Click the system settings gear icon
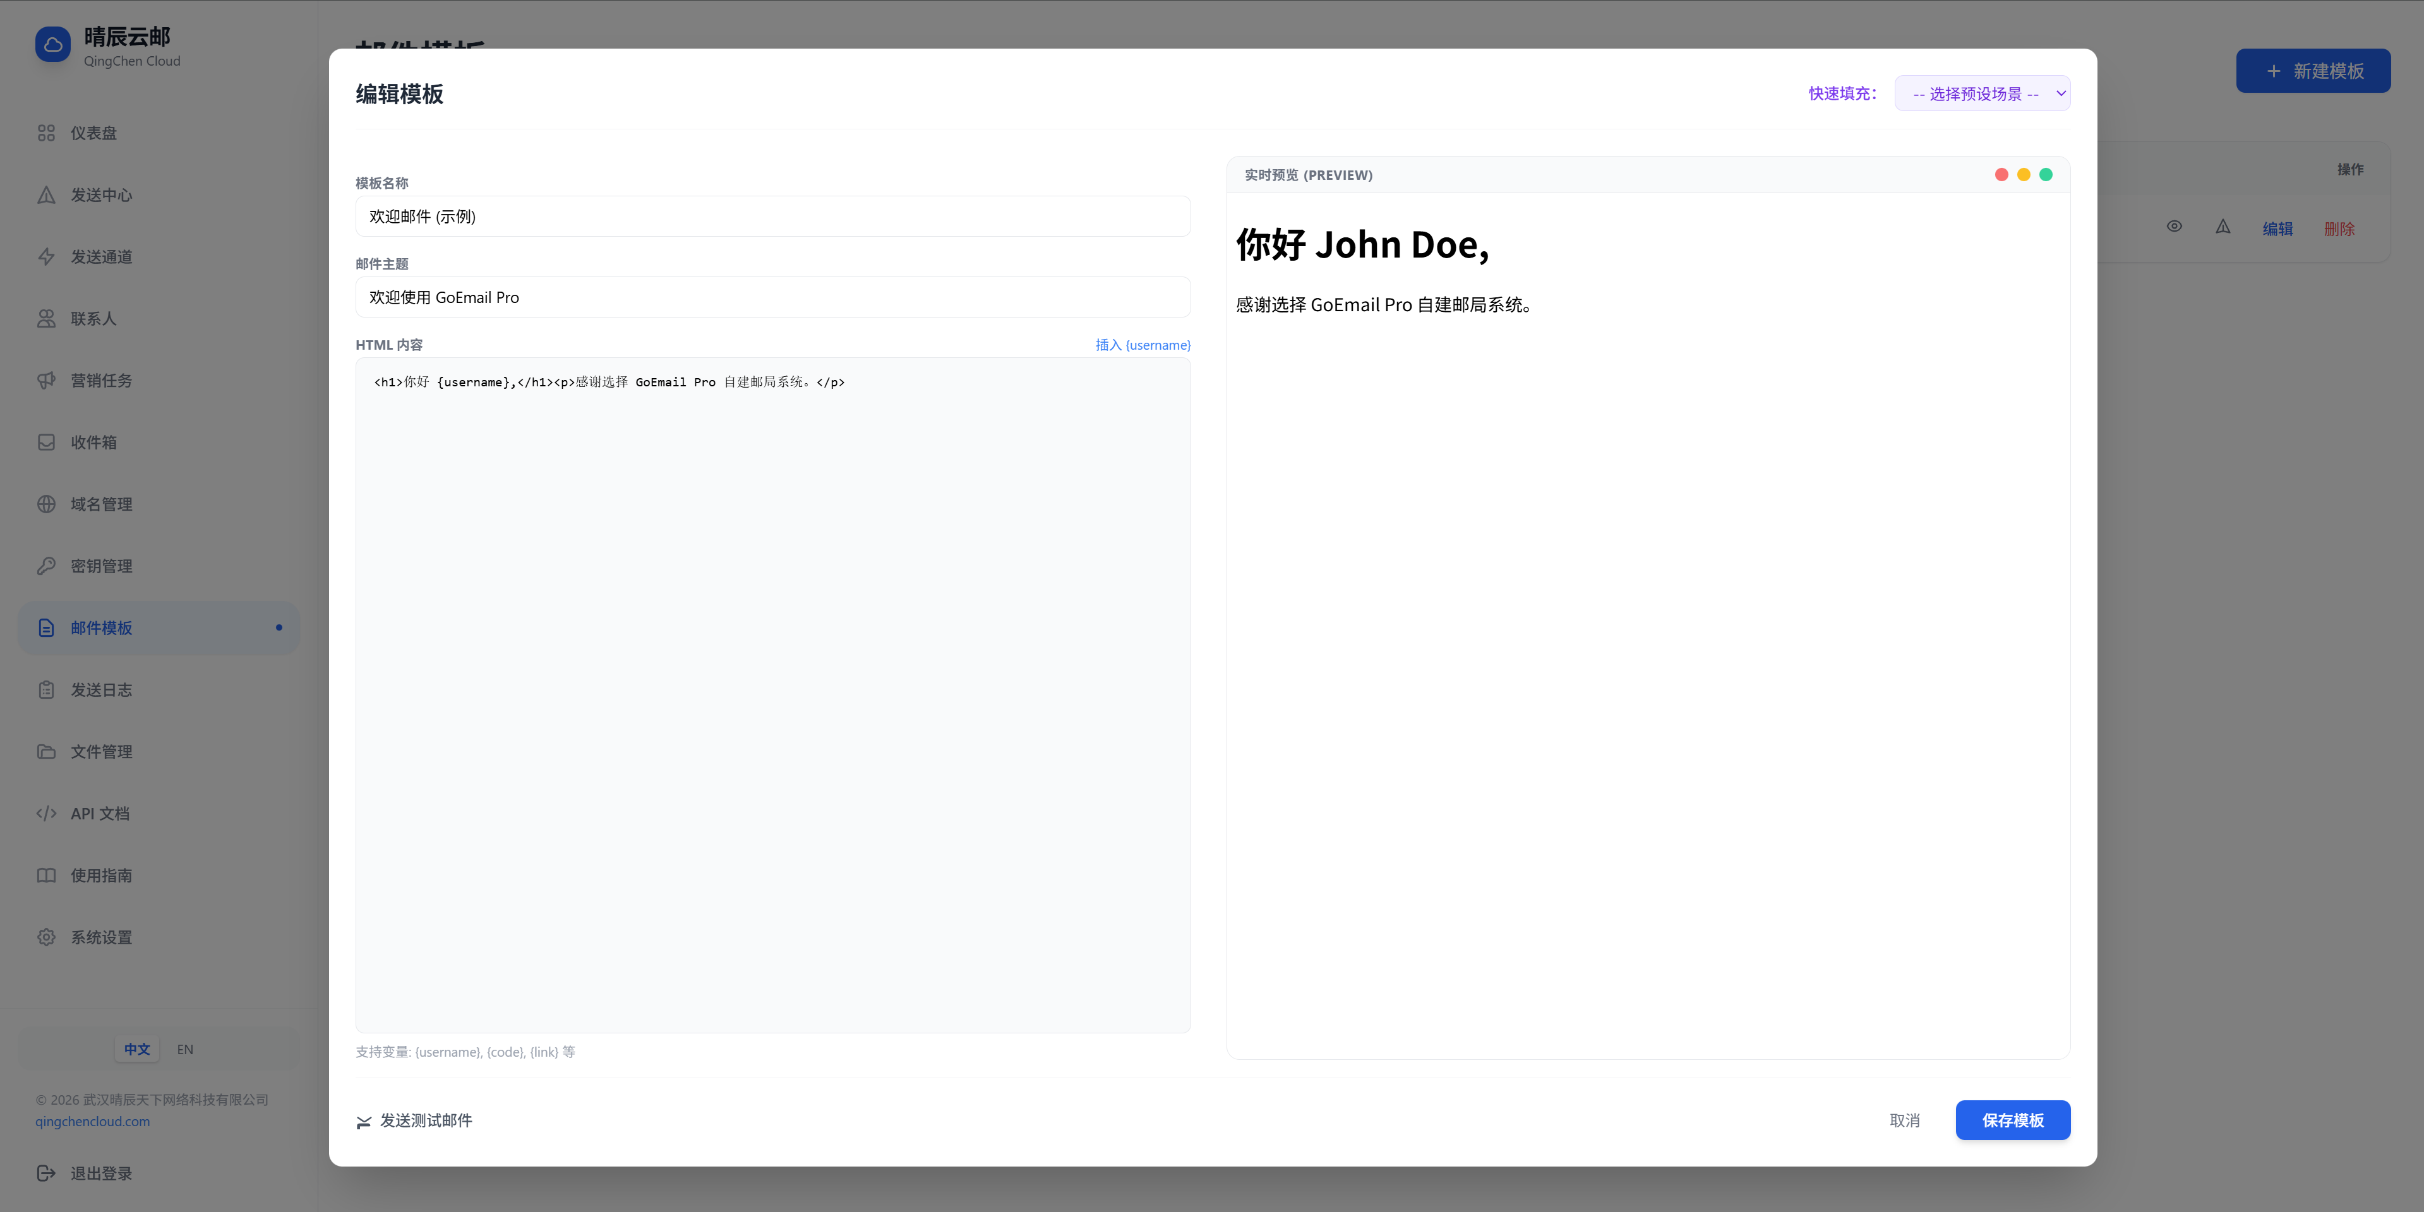The height and width of the screenshot is (1212, 2424). point(46,937)
